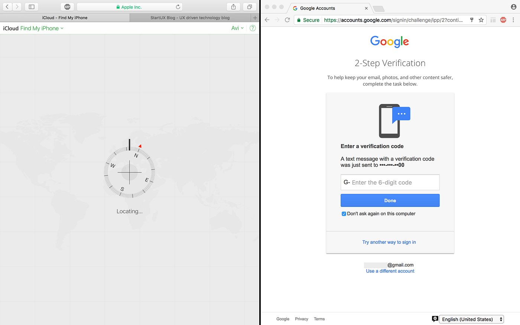Click the Secure padlock in Chrome's address bar

click(x=299, y=20)
